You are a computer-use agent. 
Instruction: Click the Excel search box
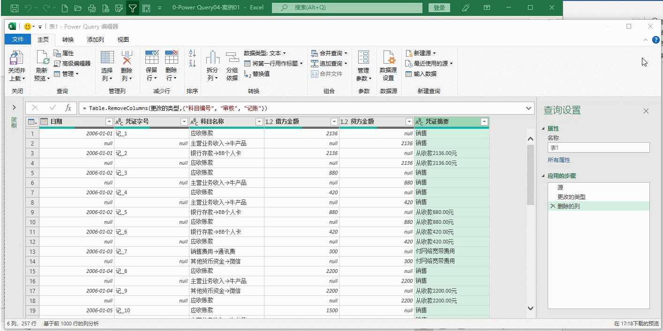coord(347,7)
